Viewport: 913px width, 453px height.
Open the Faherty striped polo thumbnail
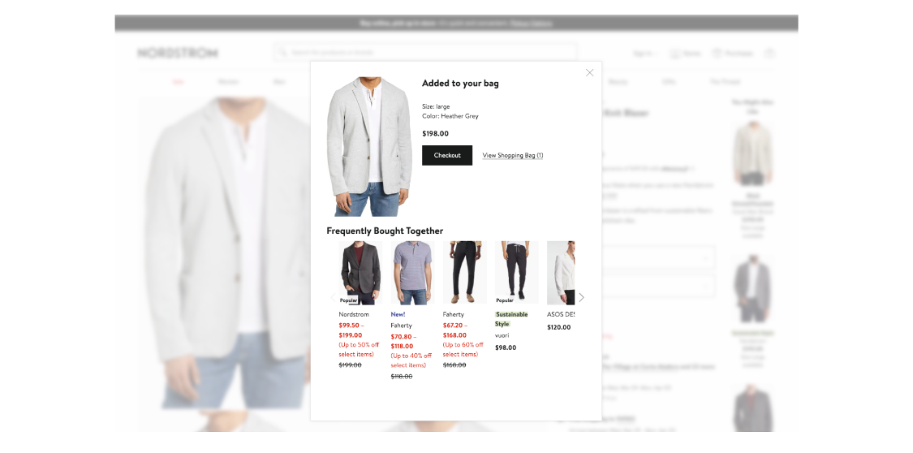pos(412,273)
